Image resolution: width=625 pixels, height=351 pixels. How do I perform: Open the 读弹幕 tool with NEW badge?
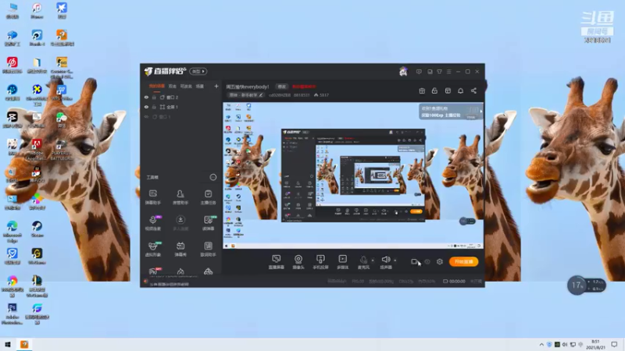[x=208, y=223]
